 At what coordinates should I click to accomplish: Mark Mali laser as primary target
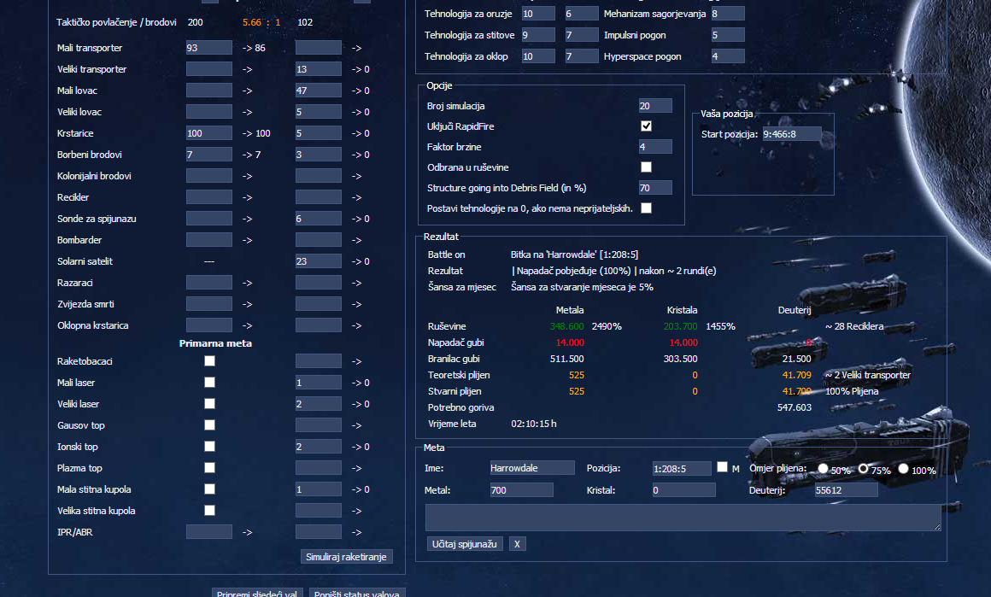pos(209,383)
